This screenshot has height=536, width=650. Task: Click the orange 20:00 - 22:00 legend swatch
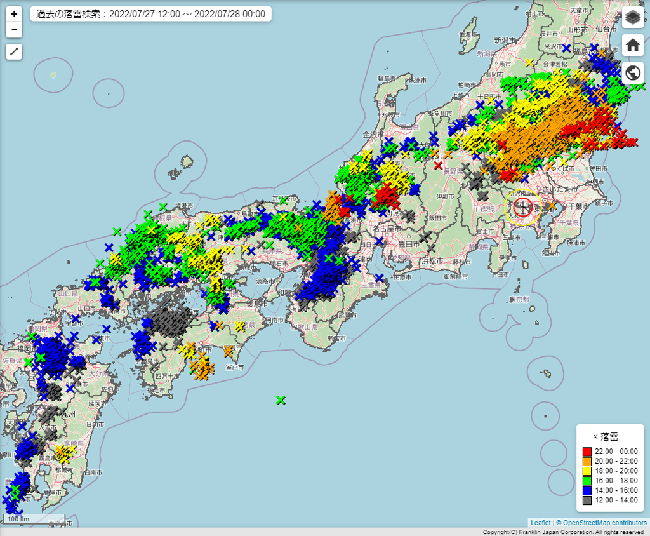(x=587, y=462)
